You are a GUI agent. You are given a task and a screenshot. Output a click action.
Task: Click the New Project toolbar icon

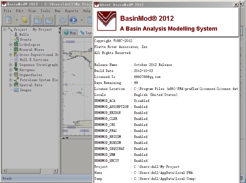(9, 20)
